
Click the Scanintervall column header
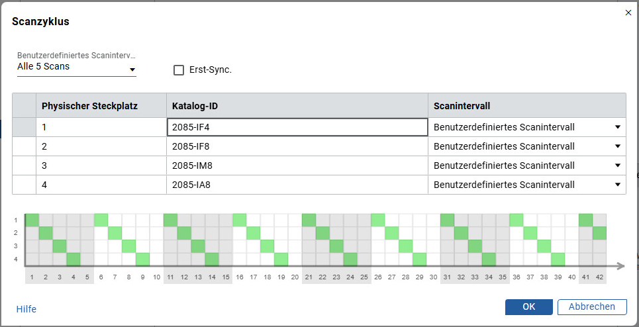pyautogui.click(x=527, y=107)
